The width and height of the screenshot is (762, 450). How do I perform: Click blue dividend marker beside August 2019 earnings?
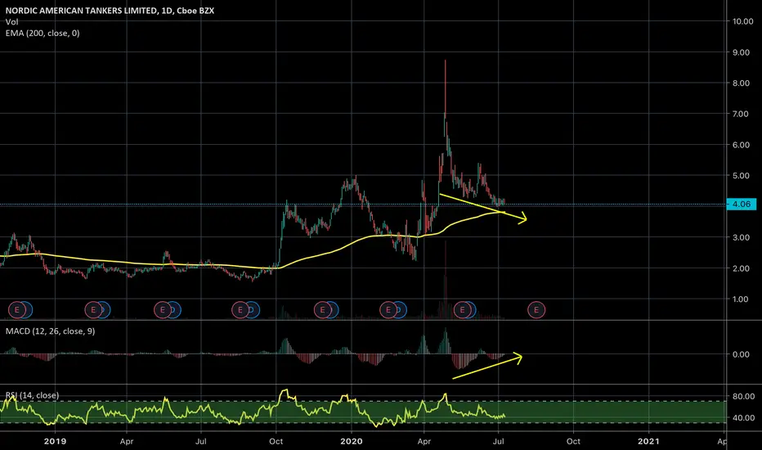[x=254, y=310]
